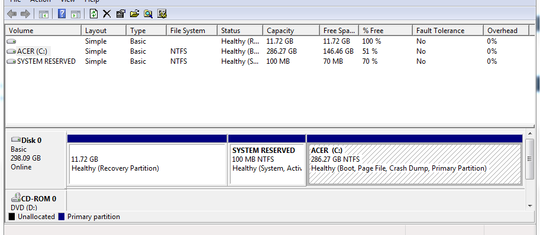Sort by the Fault Tolerance column header
Image resolution: width=540 pixels, height=235 pixels.
(448, 31)
